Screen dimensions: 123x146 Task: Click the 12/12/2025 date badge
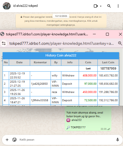pyautogui.click(x=61, y=16)
